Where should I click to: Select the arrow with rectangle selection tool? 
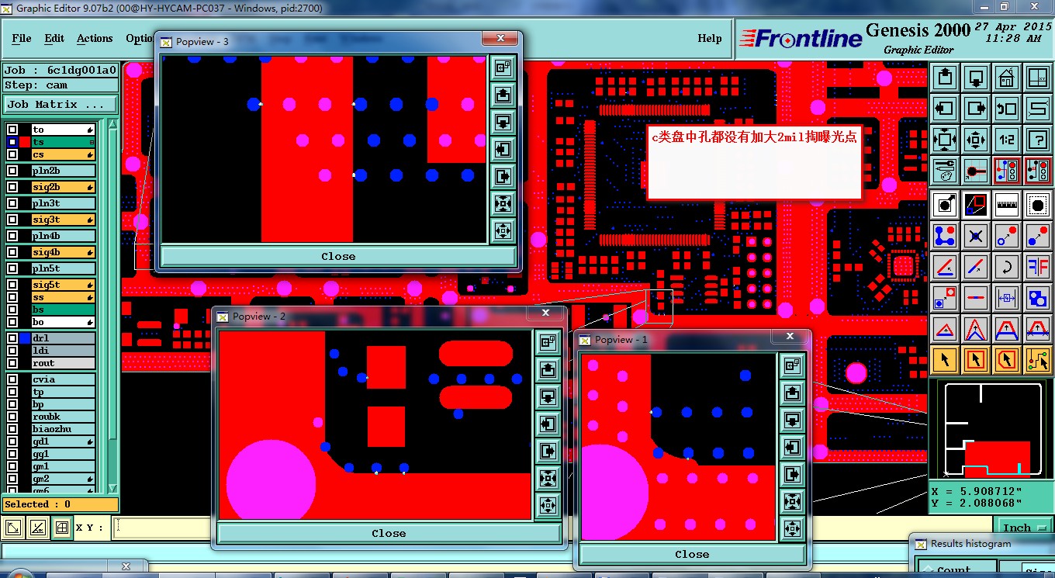pyautogui.click(x=976, y=359)
